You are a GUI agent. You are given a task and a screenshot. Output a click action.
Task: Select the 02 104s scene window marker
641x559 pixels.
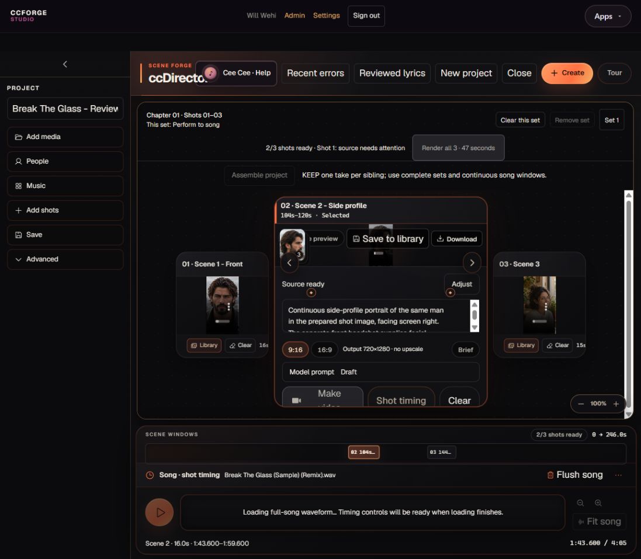click(x=363, y=452)
